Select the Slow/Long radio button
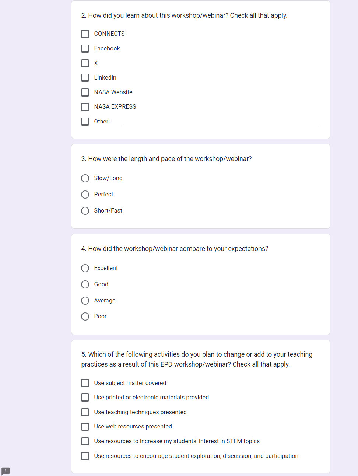The width and height of the screenshot is (358, 476). [85, 178]
